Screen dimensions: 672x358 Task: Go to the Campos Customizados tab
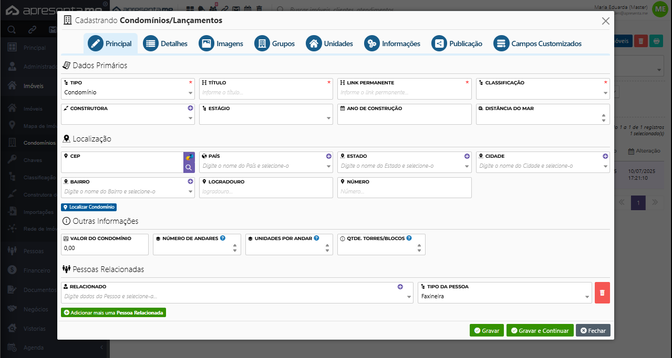pyautogui.click(x=537, y=44)
